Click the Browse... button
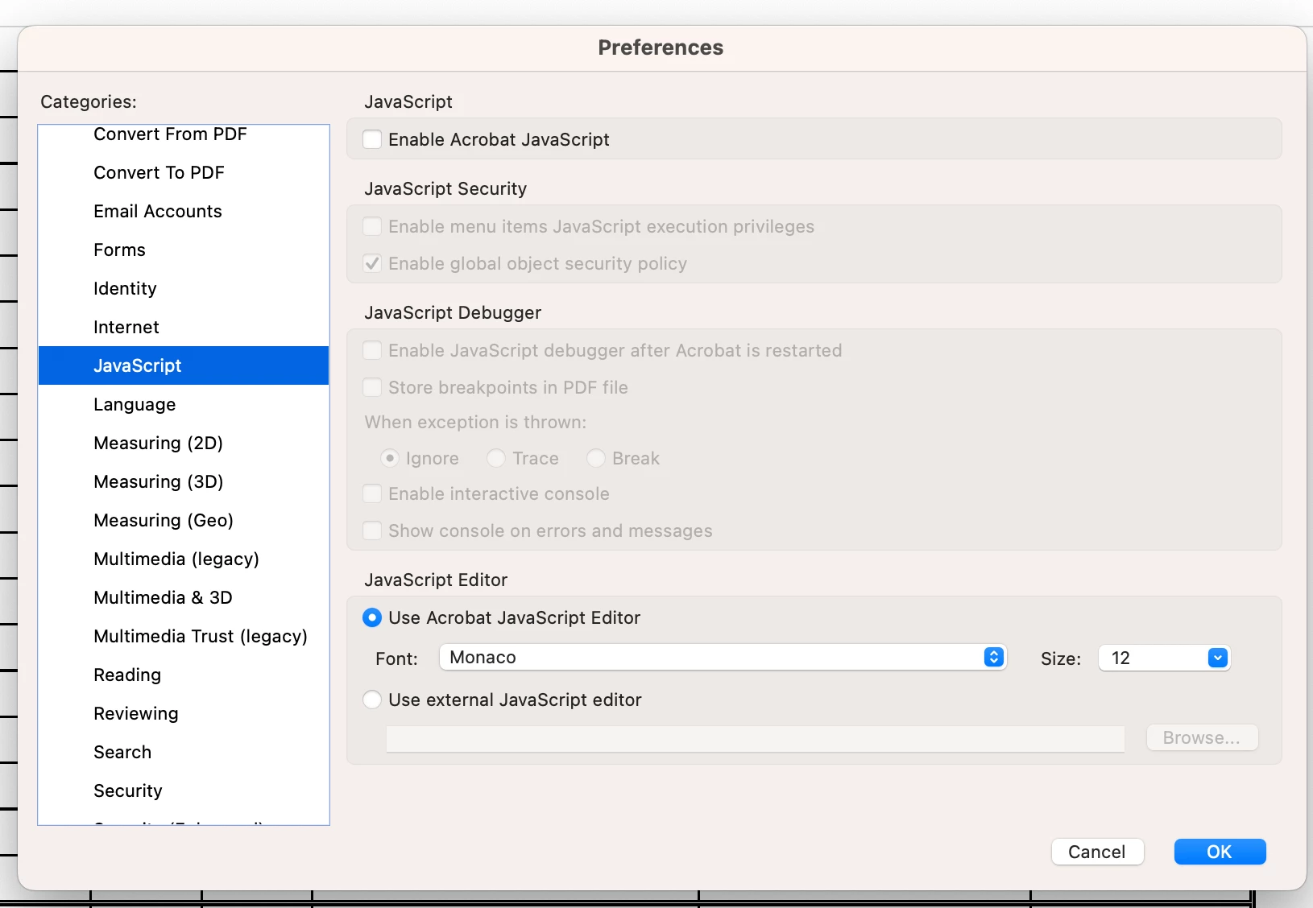 click(x=1202, y=737)
